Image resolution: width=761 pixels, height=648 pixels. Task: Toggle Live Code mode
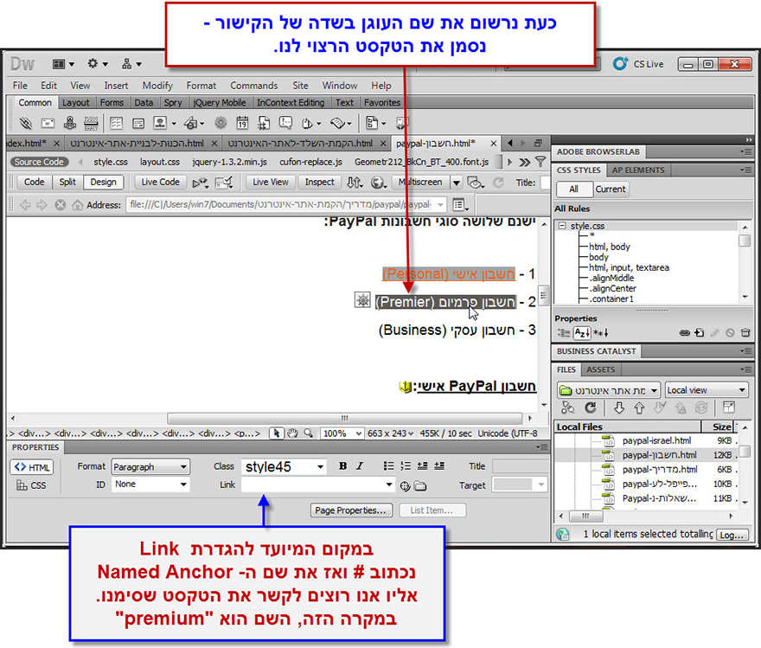(x=160, y=182)
